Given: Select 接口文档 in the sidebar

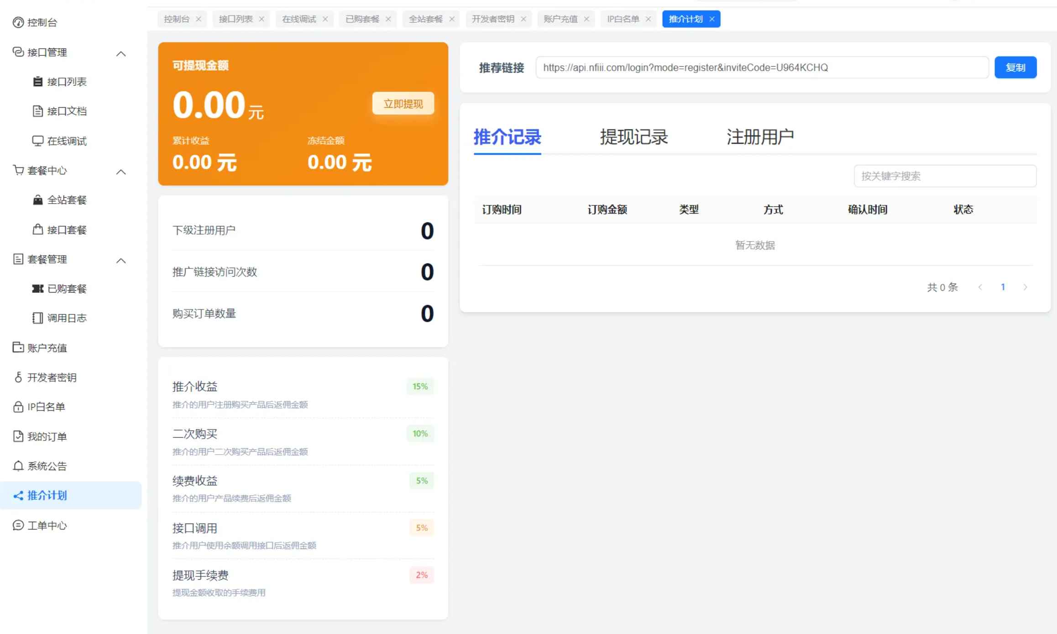Looking at the screenshot, I should [x=67, y=111].
